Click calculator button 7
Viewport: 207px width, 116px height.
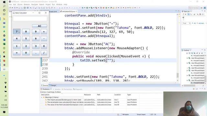(17, 32)
